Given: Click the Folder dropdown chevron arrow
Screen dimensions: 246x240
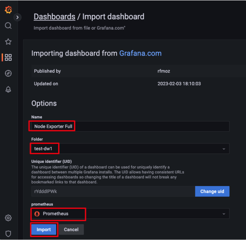Looking at the screenshot, I should 224,149.
